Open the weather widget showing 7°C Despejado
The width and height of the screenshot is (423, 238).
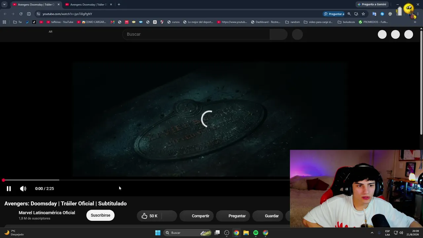click(x=14, y=233)
